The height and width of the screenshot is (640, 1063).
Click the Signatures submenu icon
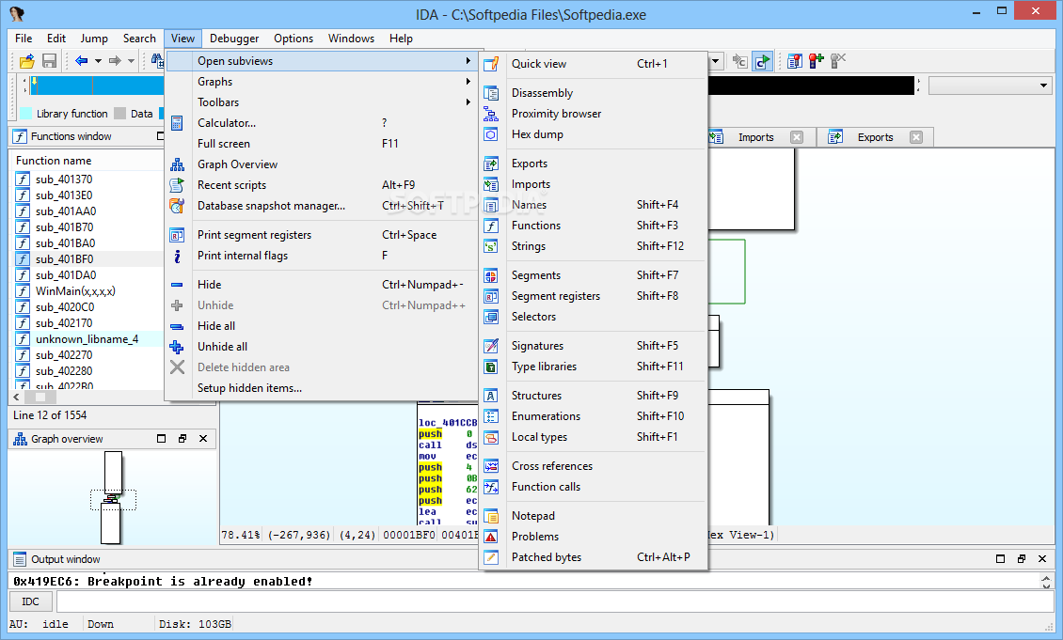(x=491, y=346)
